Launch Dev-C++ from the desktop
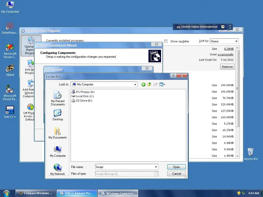The height and width of the screenshot is (197, 263). 10,112
